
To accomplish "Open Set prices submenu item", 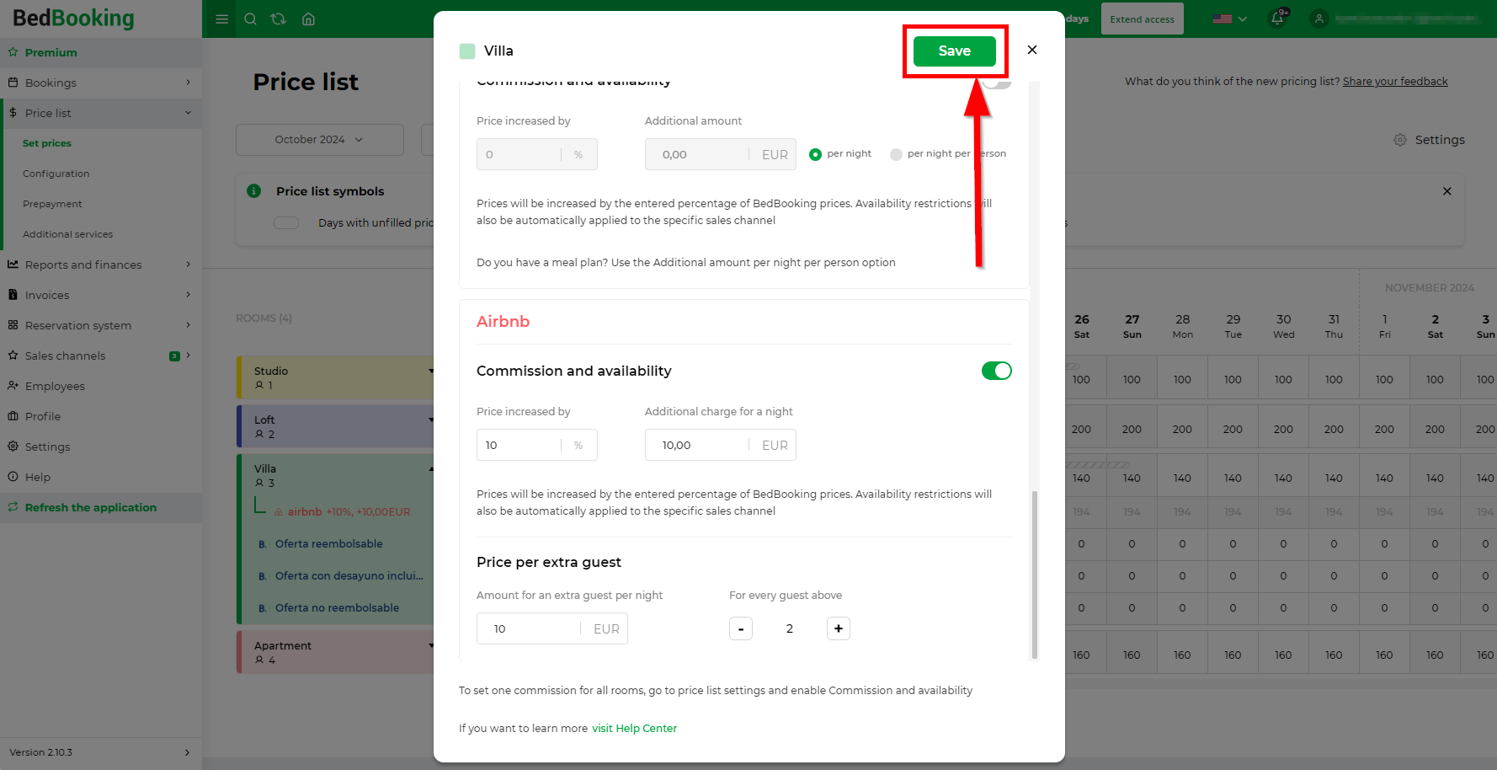I will (x=47, y=143).
